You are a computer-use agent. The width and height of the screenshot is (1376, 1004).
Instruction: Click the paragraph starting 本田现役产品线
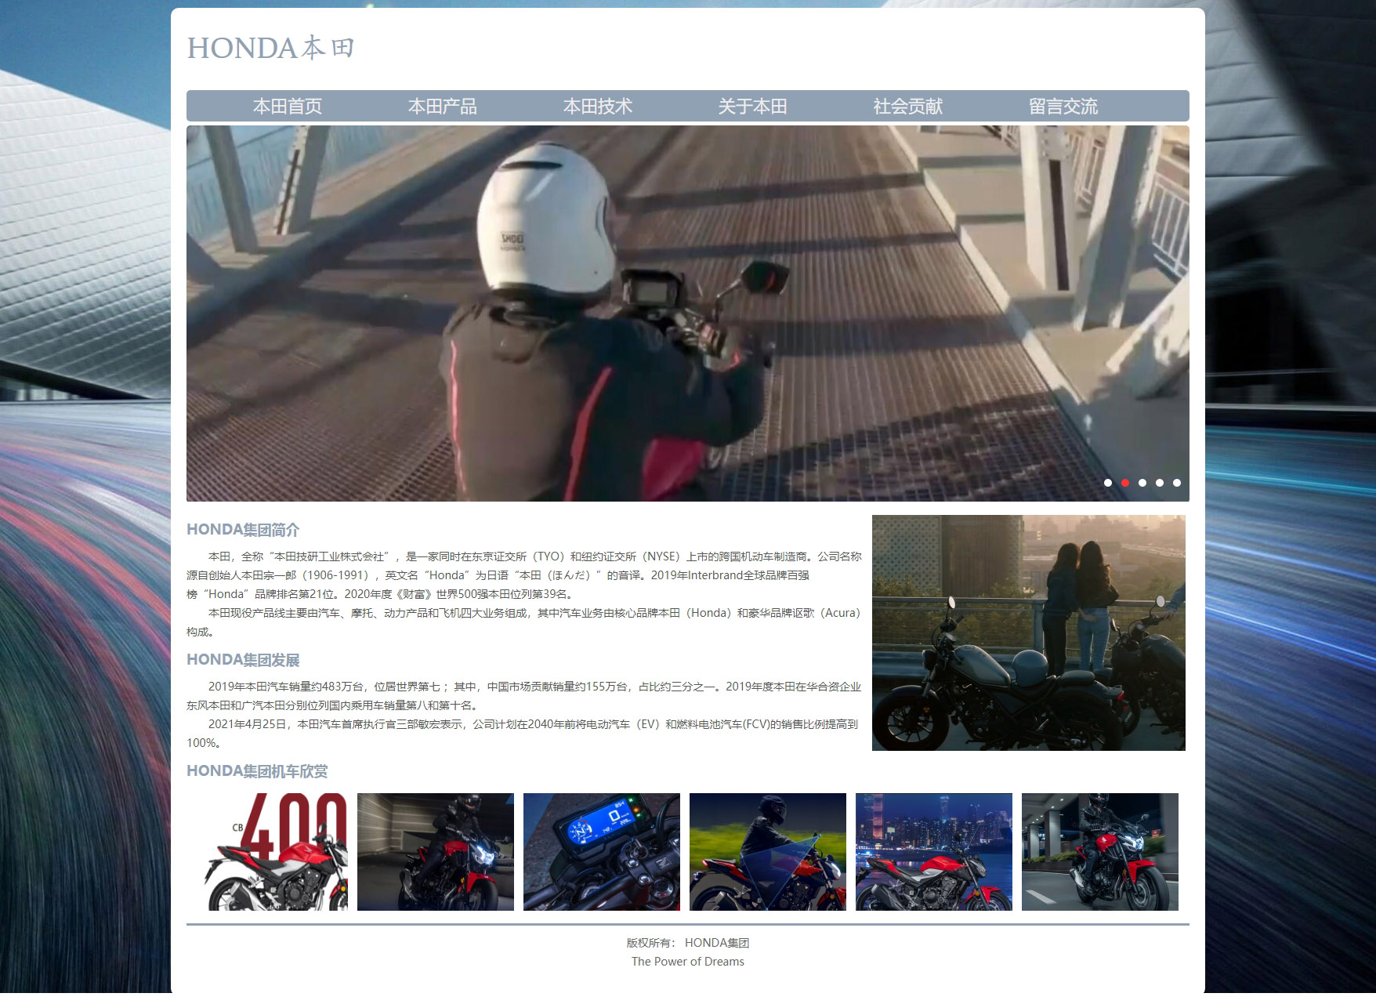click(x=524, y=622)
